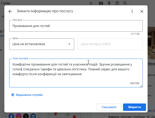The width and height of the screenshot is (155, 118).
Task: Open image search camera icon
Action: [x=117, y=3]
